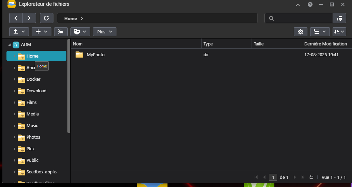The width and height of the screenshot is (352, 187).
Task: Select the Download folder
Action: coord(36,91)
